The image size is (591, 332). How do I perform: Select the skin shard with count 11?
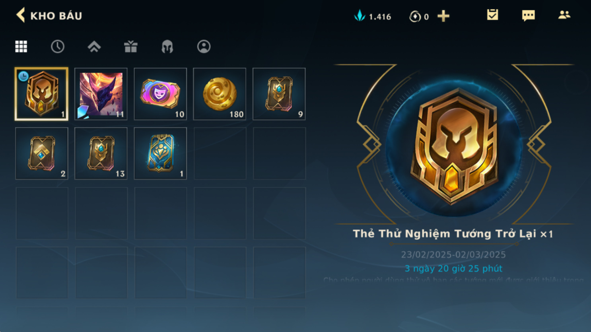(101, 94)
